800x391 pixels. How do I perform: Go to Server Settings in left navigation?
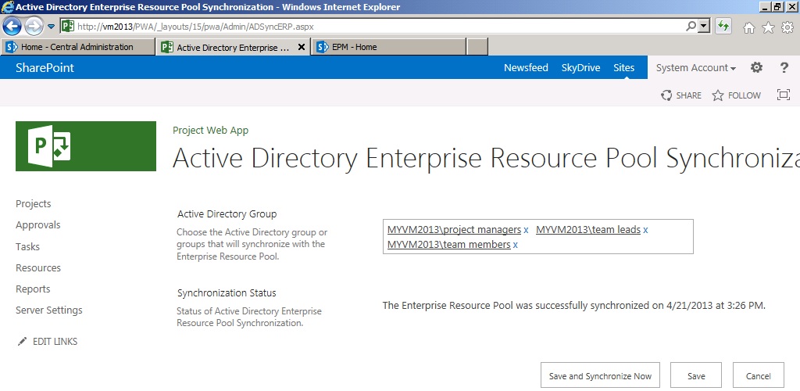click(x=49, y=310)
